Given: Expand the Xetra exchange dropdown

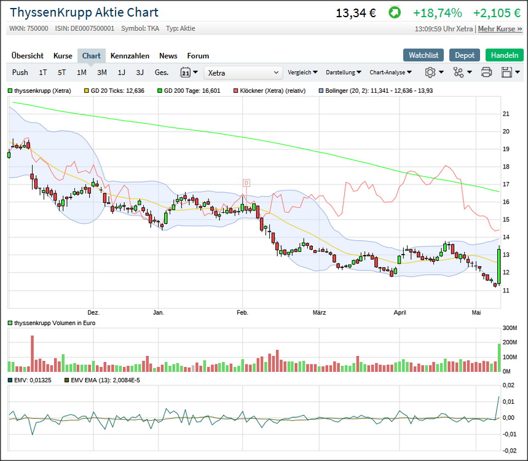Looking at the screenshot, I should (243, 73).
